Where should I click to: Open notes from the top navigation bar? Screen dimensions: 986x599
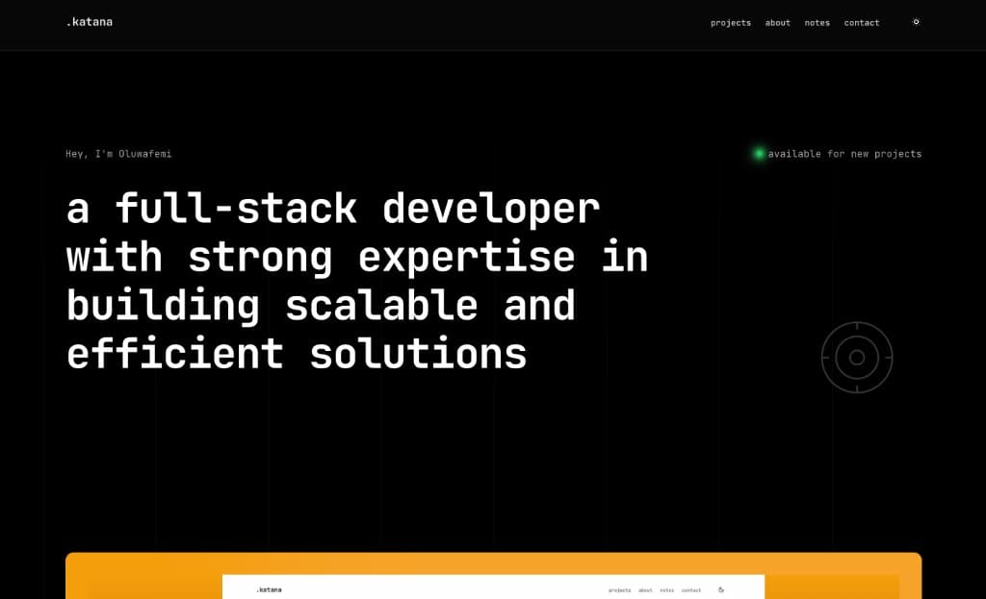click(817, 23)
